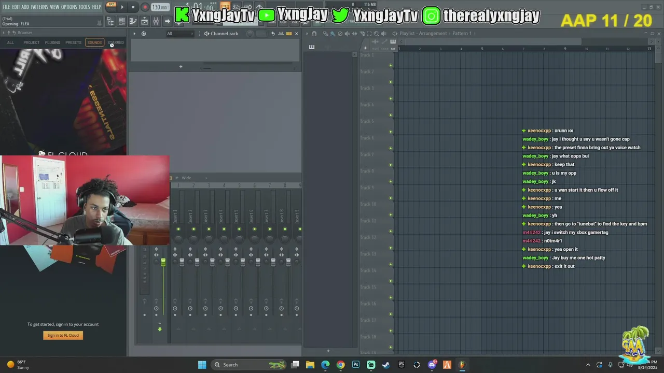Screen dimensions: 664x373
Task: Click the Channel rack step sequencer view icon
Action: click(x=288, y=34)
